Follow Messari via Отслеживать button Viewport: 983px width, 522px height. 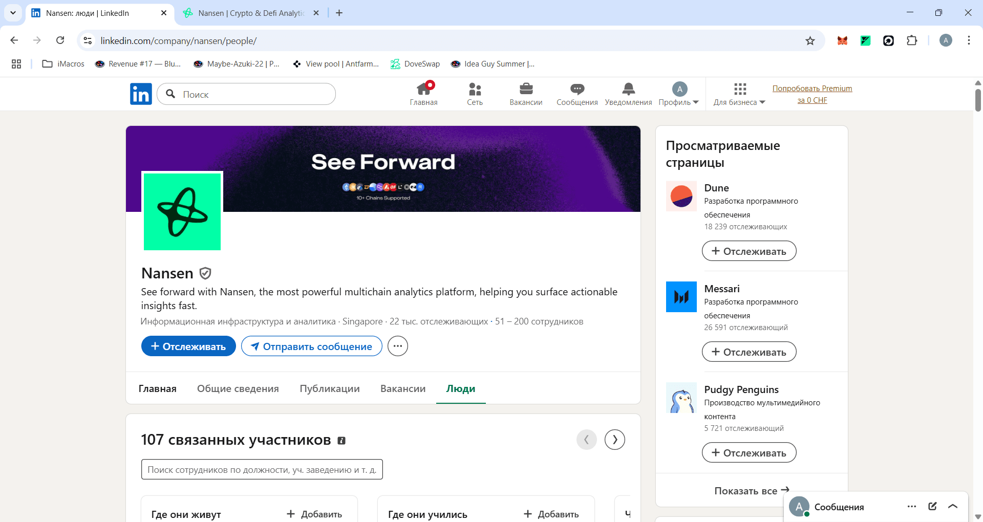point(749,352)
